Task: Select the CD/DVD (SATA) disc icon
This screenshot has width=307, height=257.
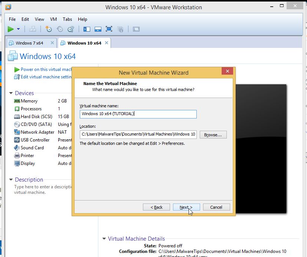Action: [17, 124]
